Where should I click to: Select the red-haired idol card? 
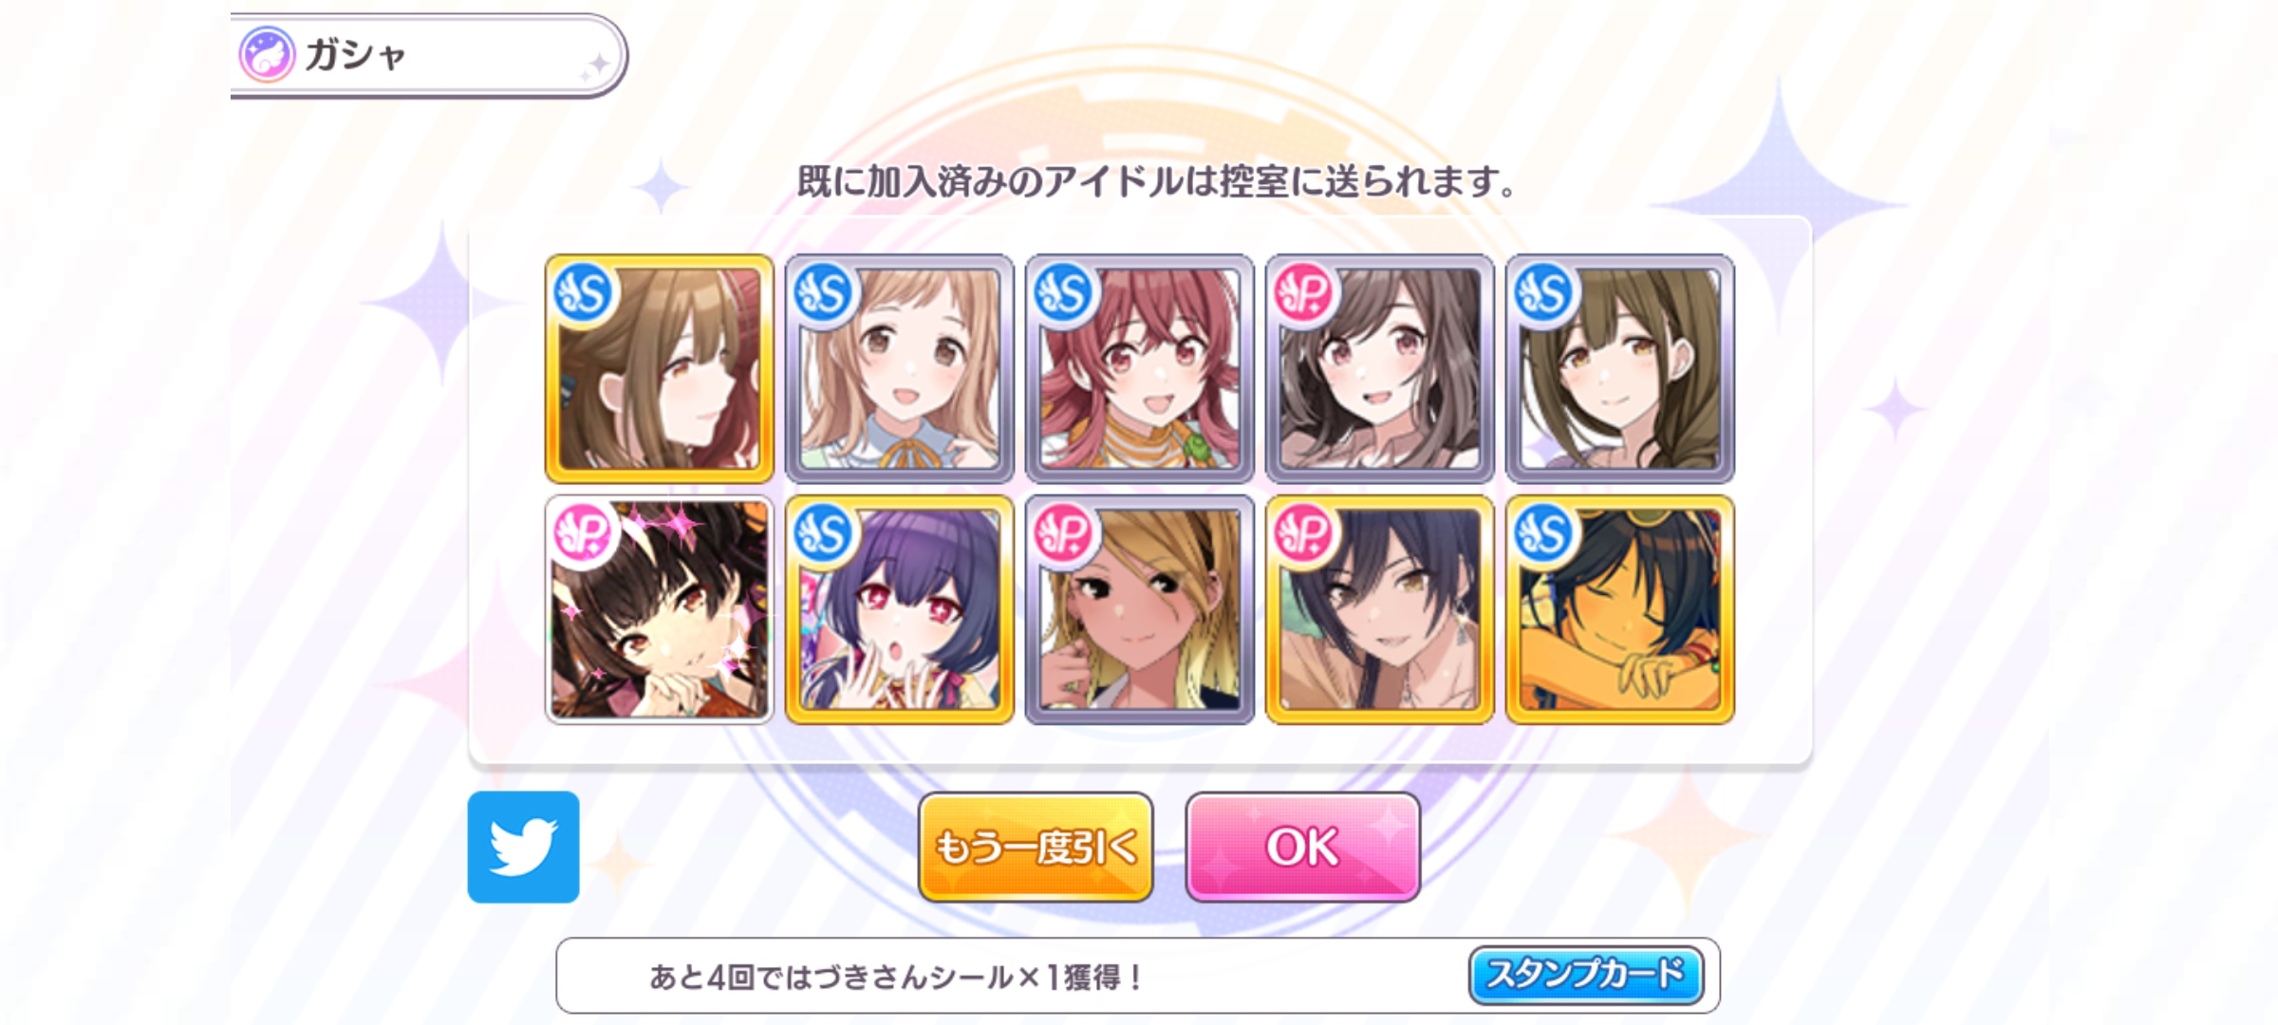coord(1140,368)
